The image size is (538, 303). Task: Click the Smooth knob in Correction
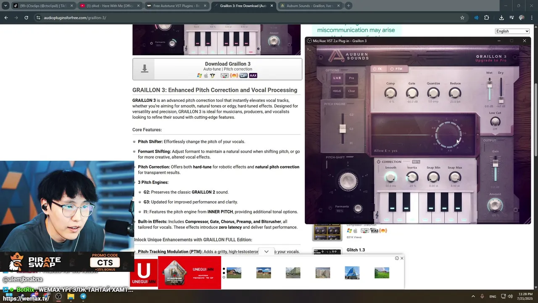390,178
